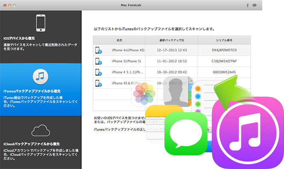Click backup date 10-30-2012 09:42
Viewport: 284px width, 169px height.
172,72
